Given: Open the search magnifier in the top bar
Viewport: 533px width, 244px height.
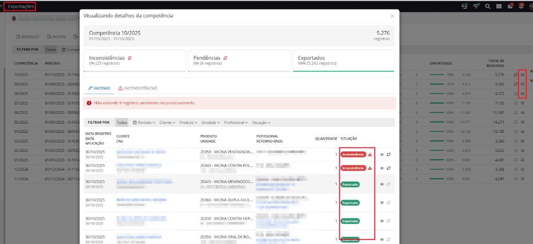Looking at the screenshot, I should tap(488, 6).
